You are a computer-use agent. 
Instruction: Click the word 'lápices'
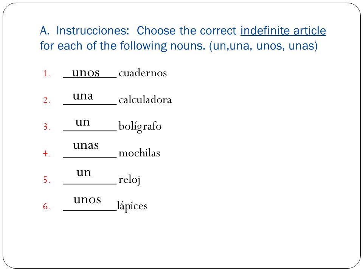click(132, 206)
